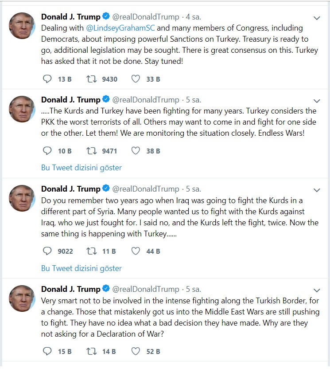The width and height of the screenshot is (330, 369).
Task: Expand options for the Turkish Border tweet
Action: tap(317, 290)
